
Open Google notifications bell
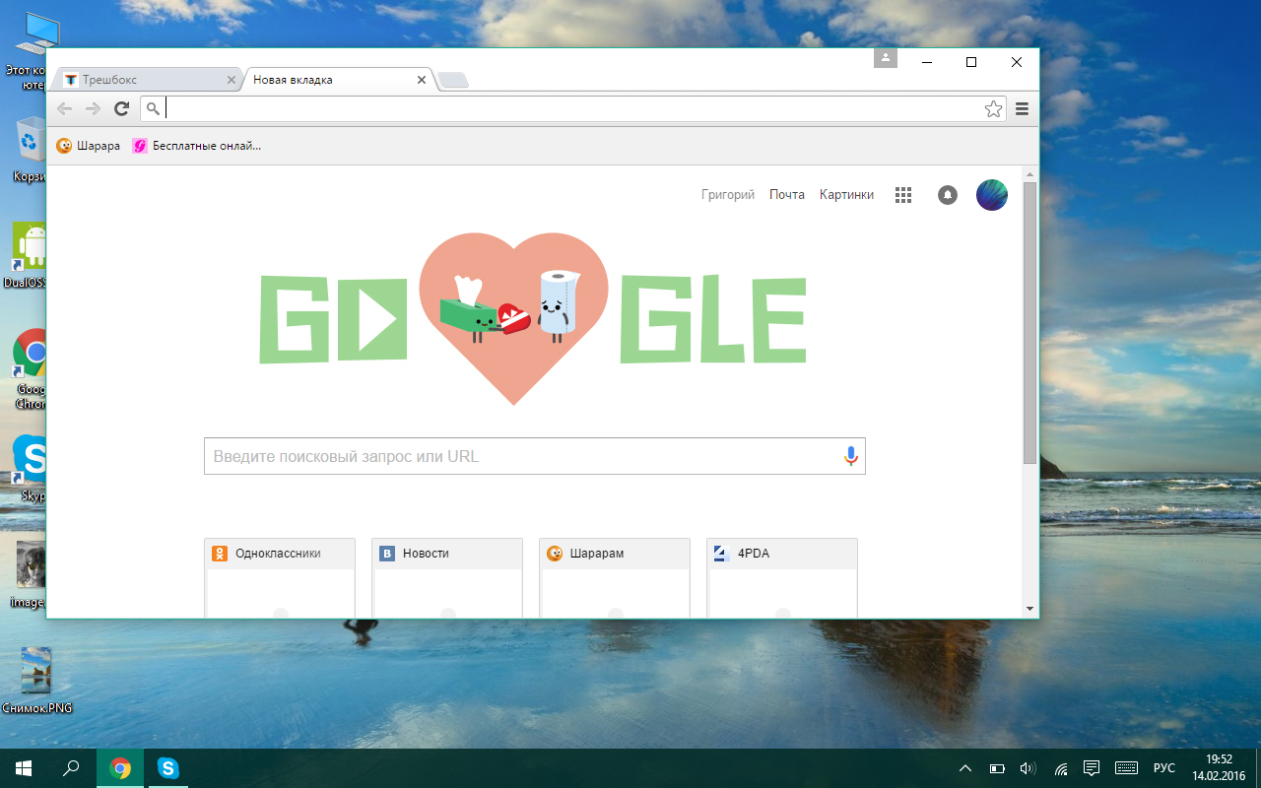[948, 195]
